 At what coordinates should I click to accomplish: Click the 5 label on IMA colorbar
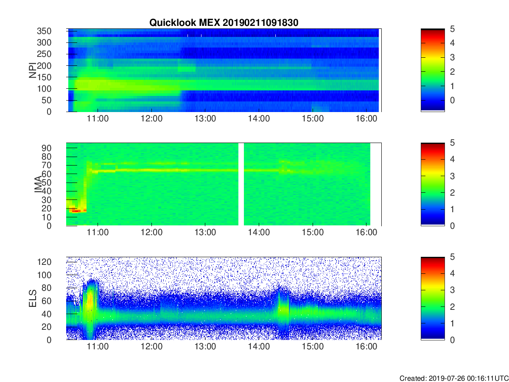tap(452, 143)
